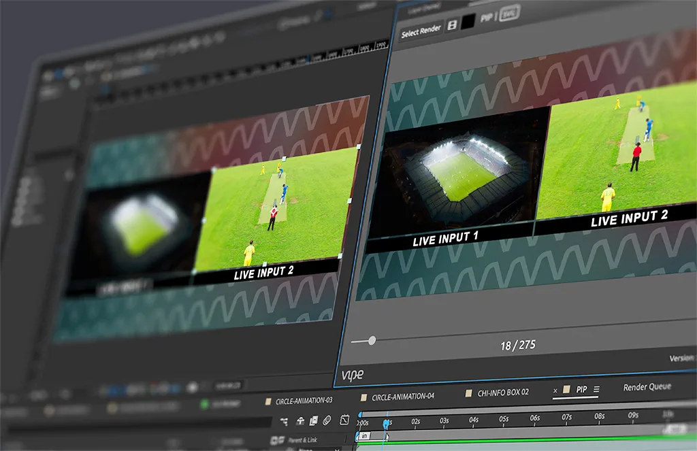
Task: Click the frame slider handle above 18 / 275
Action: (372, 340)
